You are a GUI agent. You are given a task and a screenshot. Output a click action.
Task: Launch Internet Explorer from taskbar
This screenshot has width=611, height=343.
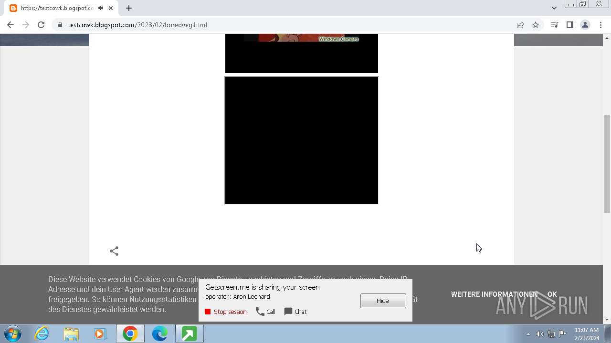42,334
